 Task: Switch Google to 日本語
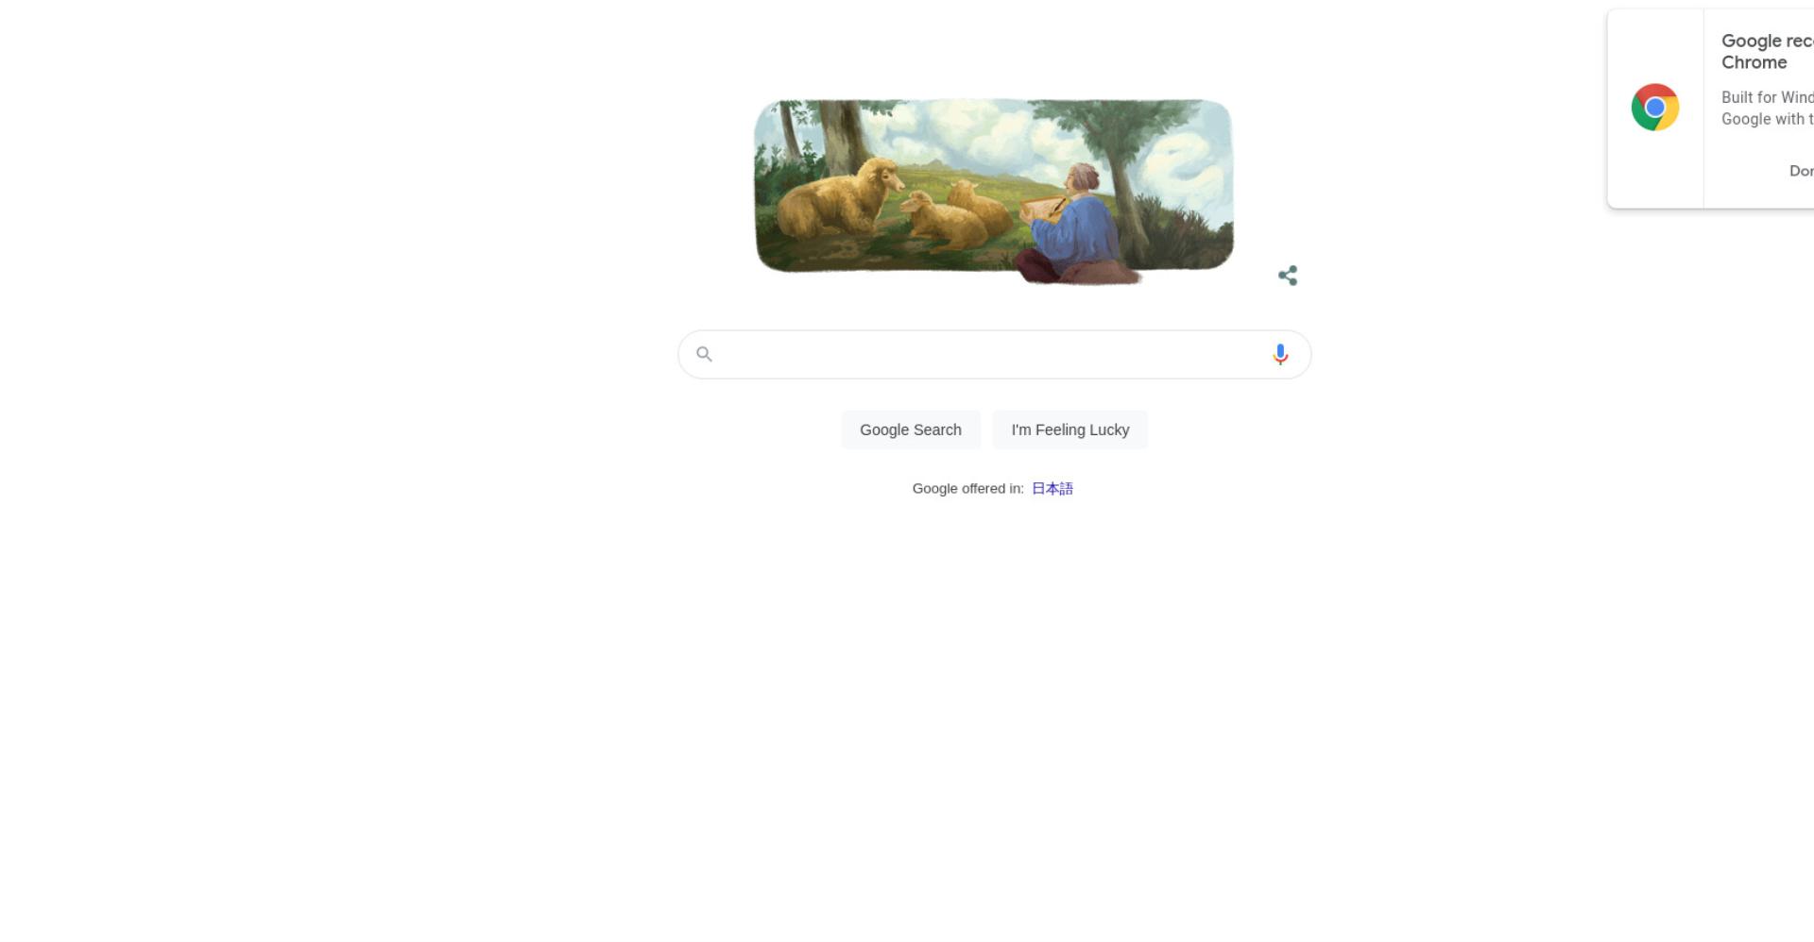click(x=1052, y=489)
